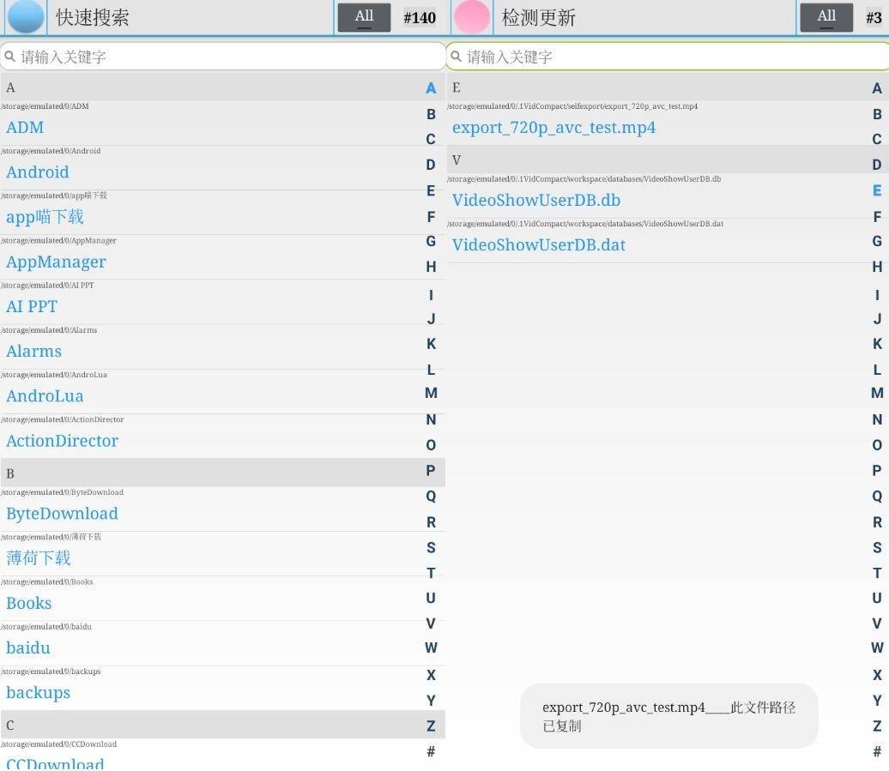Focus the right panel keyword search box
The height and width of the screenshot is (771, 889).
668,57
